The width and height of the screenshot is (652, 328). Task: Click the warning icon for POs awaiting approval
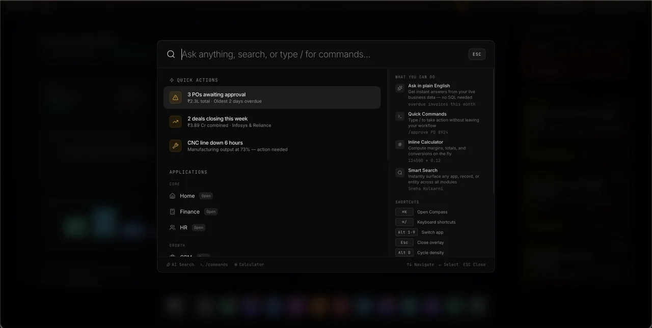click(175, 98)
